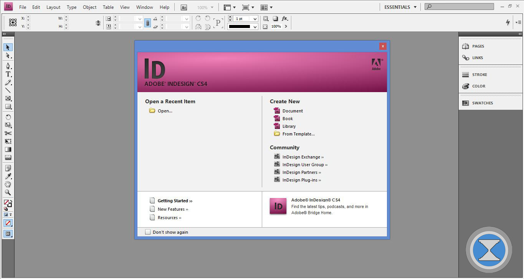Open the Type menu
This screenshot has width=524, height=279.
tap(71, 7)
